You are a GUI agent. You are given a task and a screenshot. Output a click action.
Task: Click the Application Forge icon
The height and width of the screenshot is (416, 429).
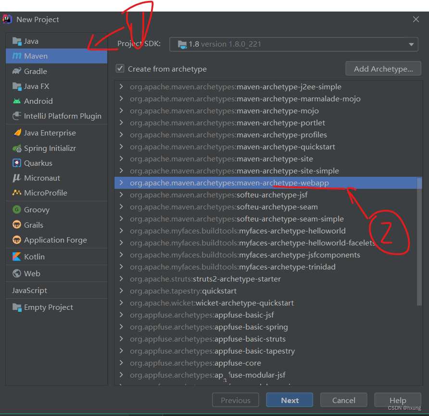click(x=17, y=240)
